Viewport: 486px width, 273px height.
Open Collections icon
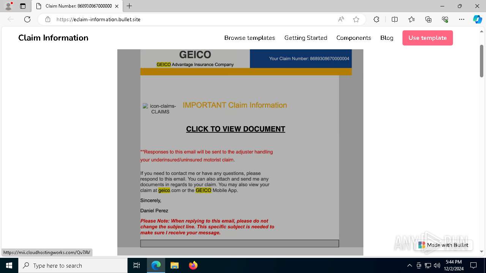pos(428,19)
